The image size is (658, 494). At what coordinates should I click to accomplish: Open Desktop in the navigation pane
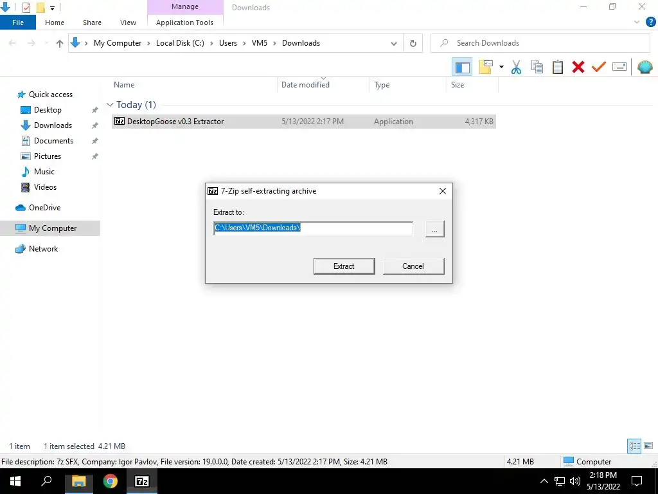pyautogui.click(x=48, y=110)
